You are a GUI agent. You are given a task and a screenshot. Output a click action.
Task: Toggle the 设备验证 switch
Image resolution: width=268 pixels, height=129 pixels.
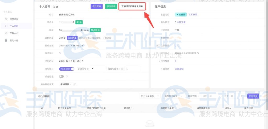coord(61,77)
